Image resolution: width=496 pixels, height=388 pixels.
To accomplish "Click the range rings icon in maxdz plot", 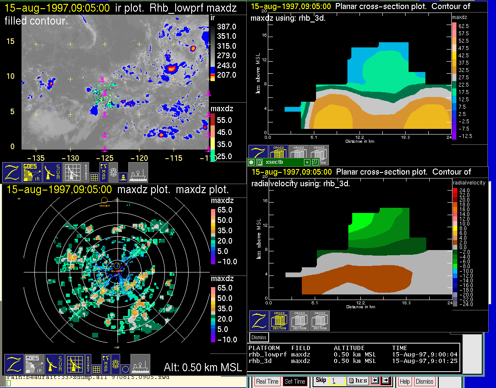I will 115,364.
